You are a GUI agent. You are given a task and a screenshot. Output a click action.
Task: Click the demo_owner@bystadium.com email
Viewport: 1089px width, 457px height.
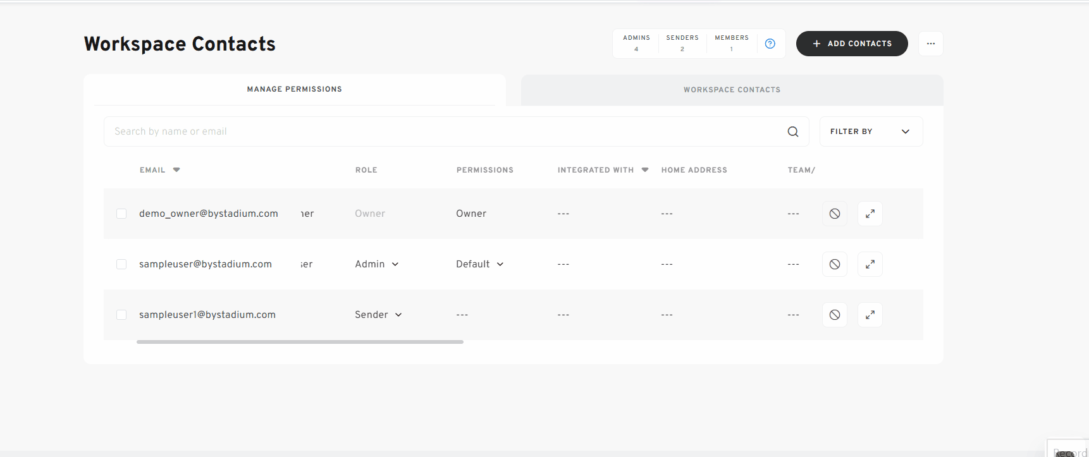(209, 214)
